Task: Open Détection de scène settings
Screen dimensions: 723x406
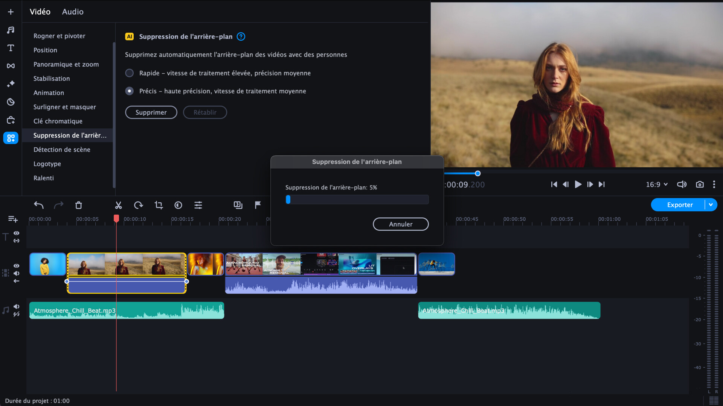Action: click(x=62, y=150)
